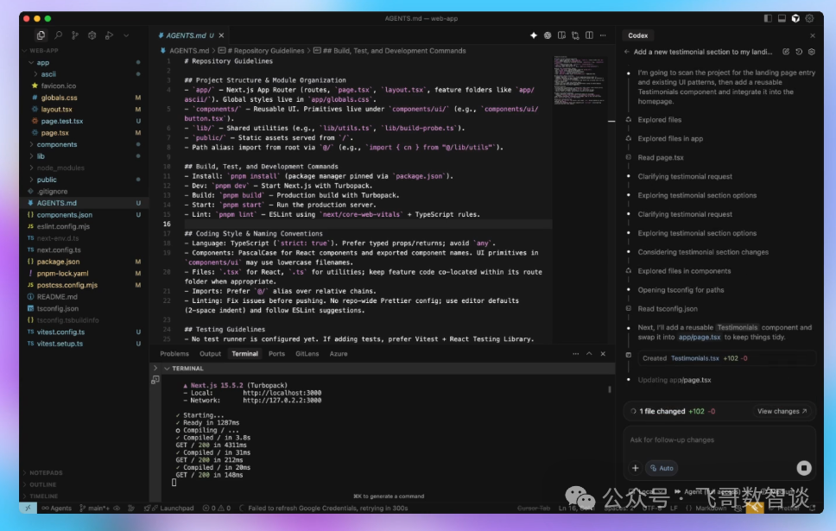The height and width of the screenshot is (531, 836).
Task: Stop the running Codex task
Action: coord(804,468)
